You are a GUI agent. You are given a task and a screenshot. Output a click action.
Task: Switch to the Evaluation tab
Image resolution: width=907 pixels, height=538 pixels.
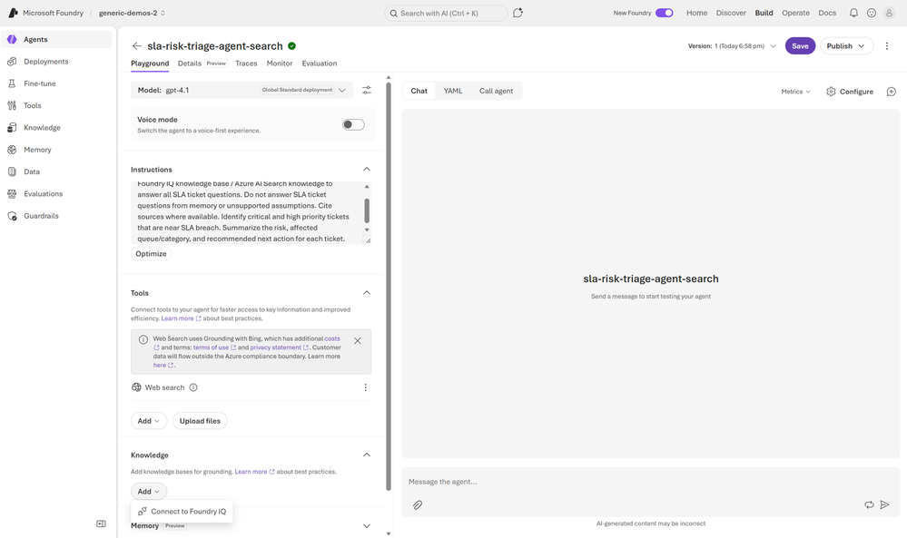[320, 64]
